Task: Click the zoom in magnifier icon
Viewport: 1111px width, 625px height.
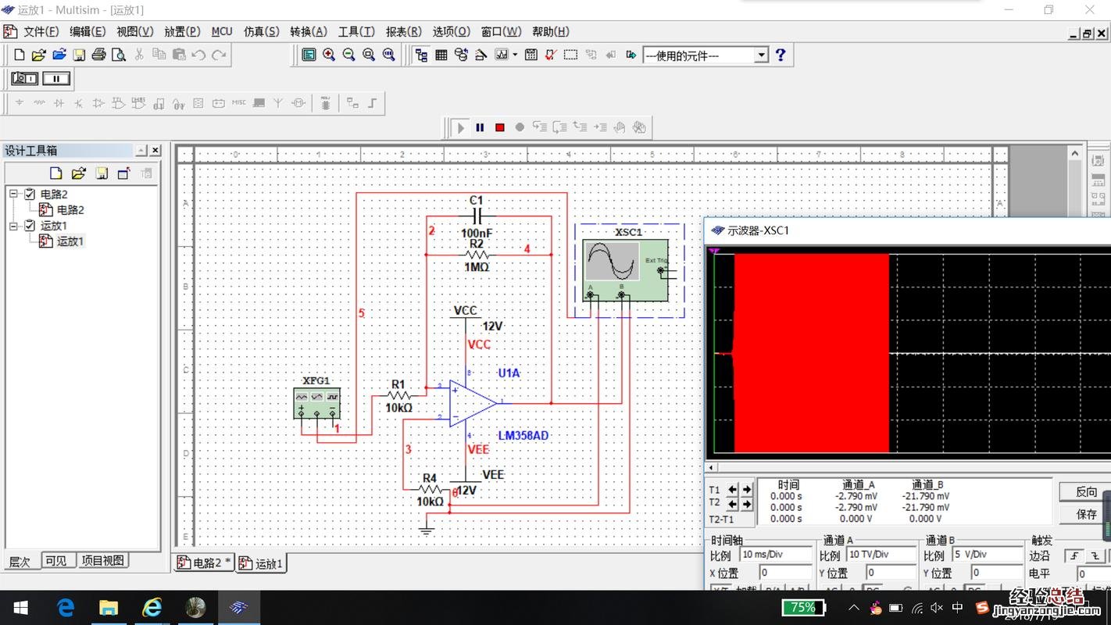Action: [329, 55]
